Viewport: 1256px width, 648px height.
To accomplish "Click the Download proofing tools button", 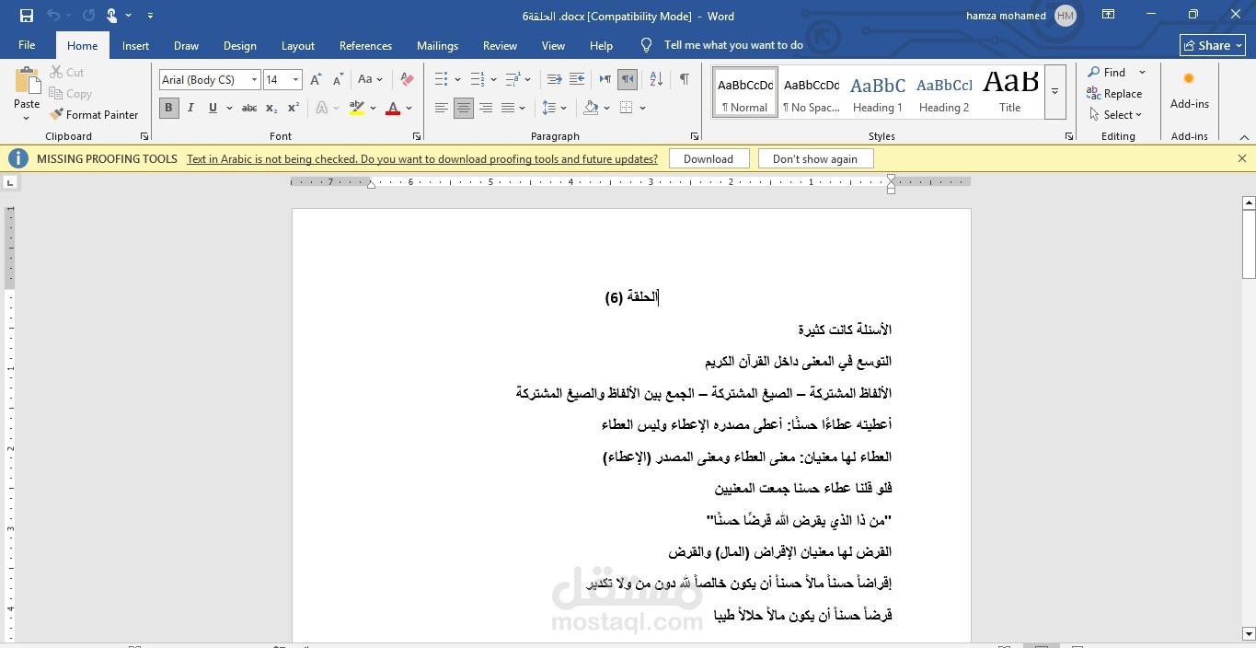I will pos(709,158).
